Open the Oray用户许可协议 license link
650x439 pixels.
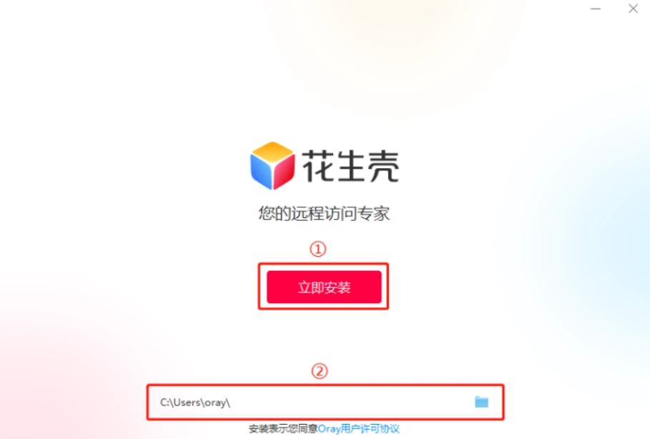pyautogui.click(x=358, y=429)
